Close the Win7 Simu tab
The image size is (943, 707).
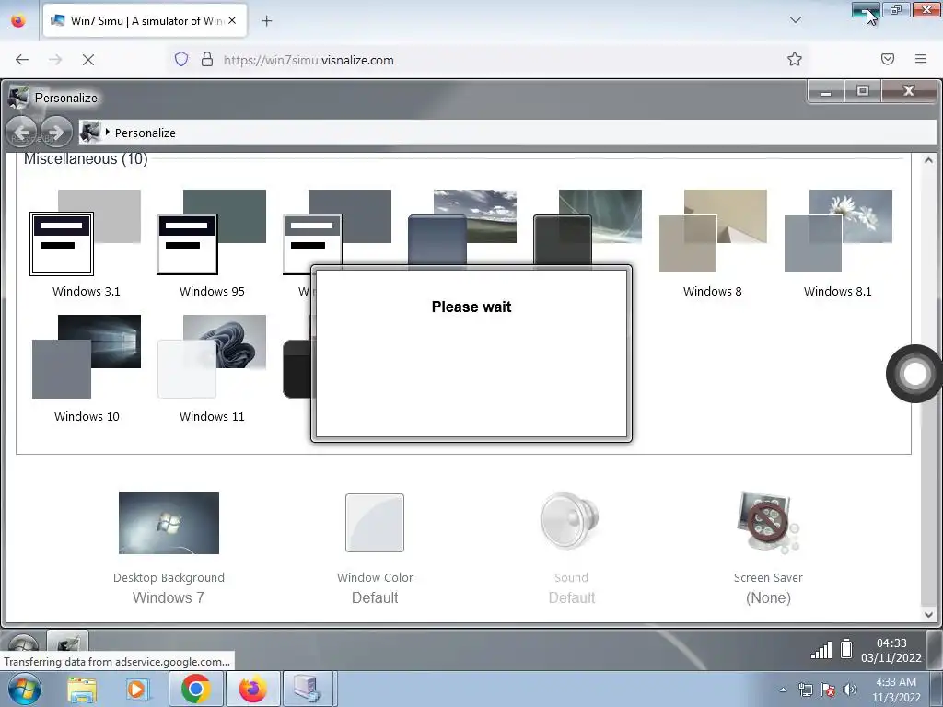232,20
